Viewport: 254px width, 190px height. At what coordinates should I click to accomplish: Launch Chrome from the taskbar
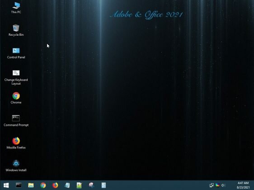click(x=43, y=185)
